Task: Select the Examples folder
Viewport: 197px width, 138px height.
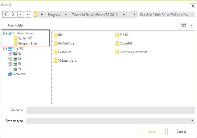Action: (62, 52)
